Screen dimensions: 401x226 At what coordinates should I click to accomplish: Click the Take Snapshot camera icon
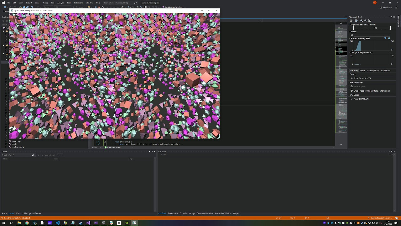tap(352, 87)
